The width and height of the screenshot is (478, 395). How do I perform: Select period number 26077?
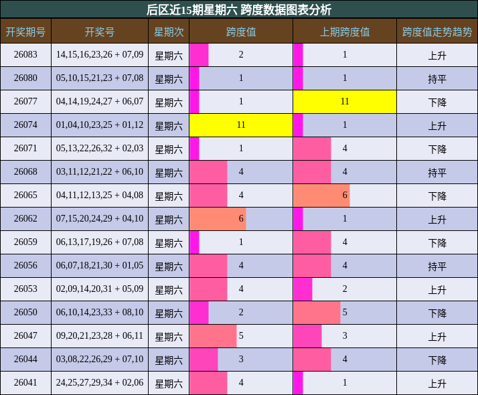pos(25,102)
